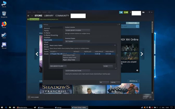The image size is (175, 109).
Task: Click the green inbox notification button
Action: click(126, 12)
